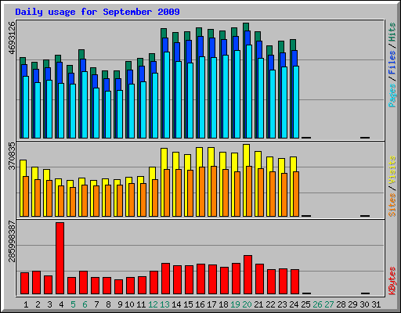401x313 pixels.
Task: Click the red KBytes bar for day 1
Action: [x=24, y=283]
